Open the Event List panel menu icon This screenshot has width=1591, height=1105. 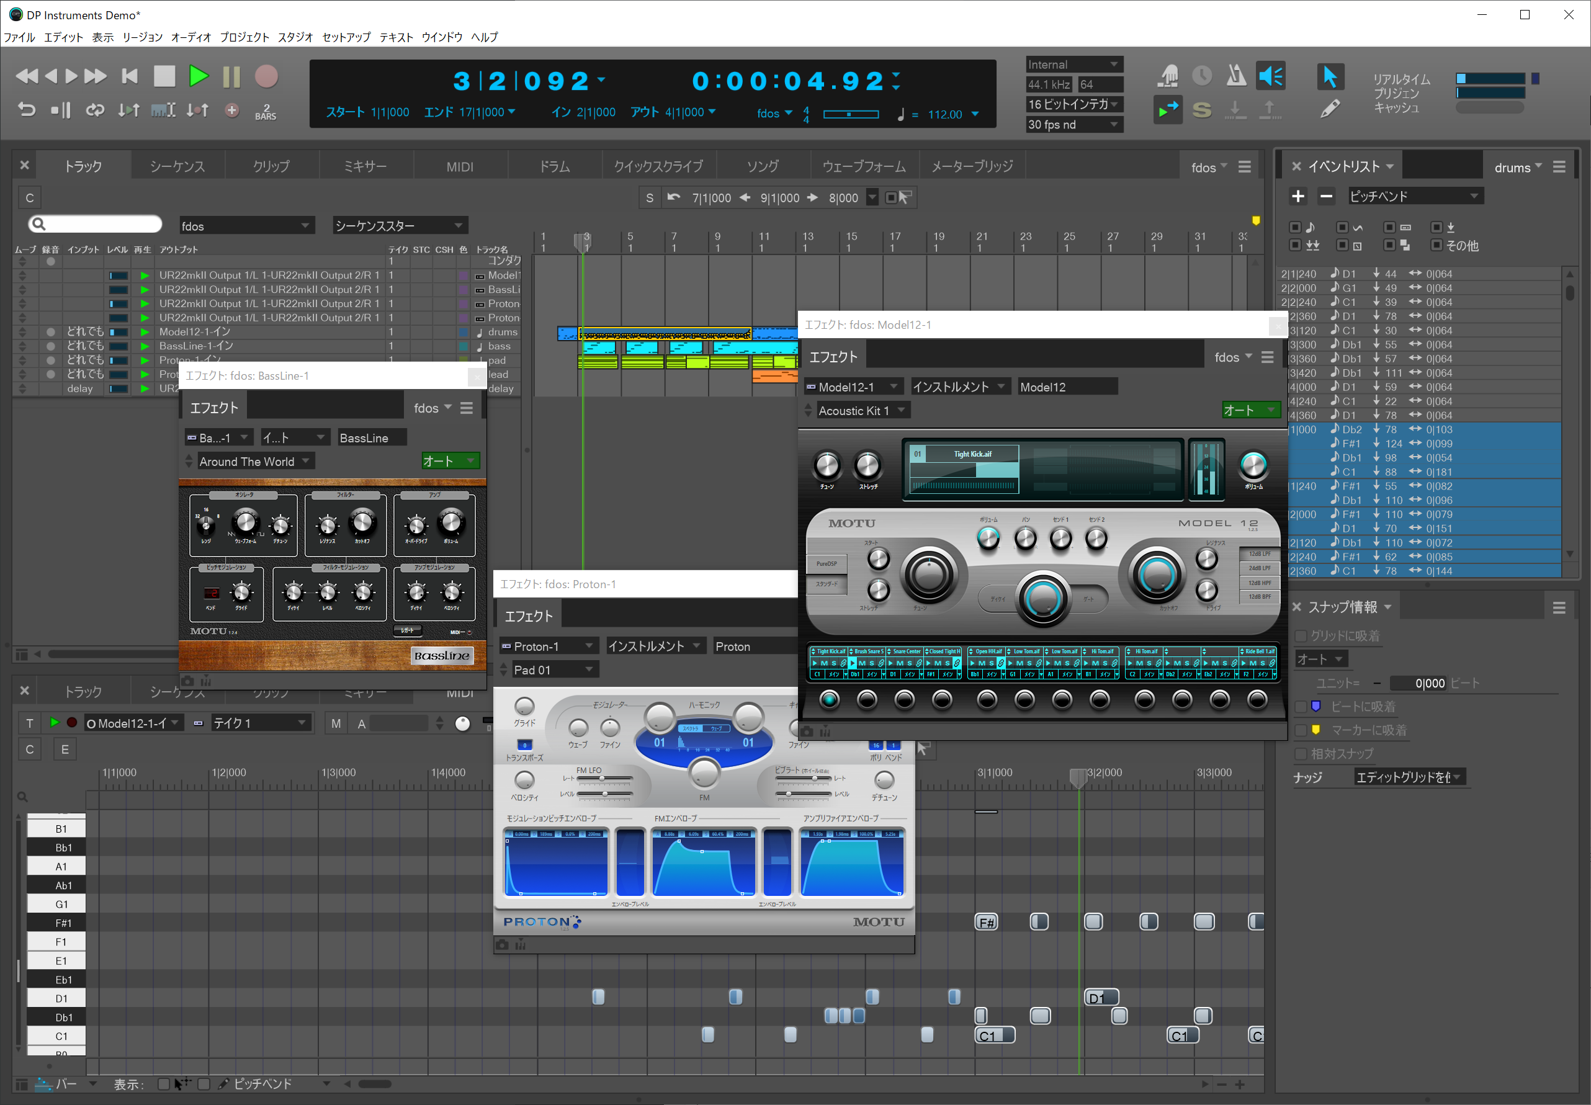click(x=1559, y=167)
